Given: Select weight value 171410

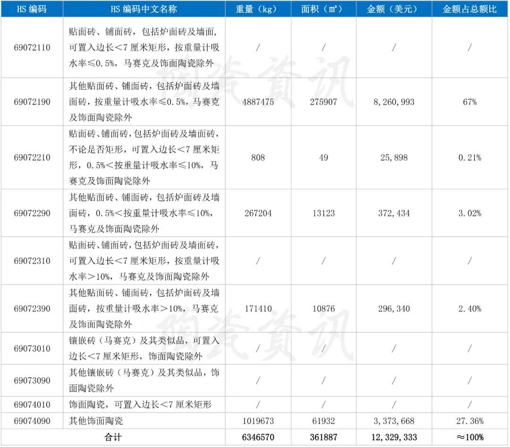Looking at the screenshot, I should pyautogui.click(x=258, y=309).
